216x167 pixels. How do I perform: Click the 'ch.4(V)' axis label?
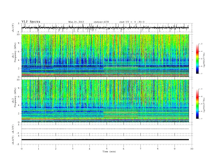[x=13, y=140]
